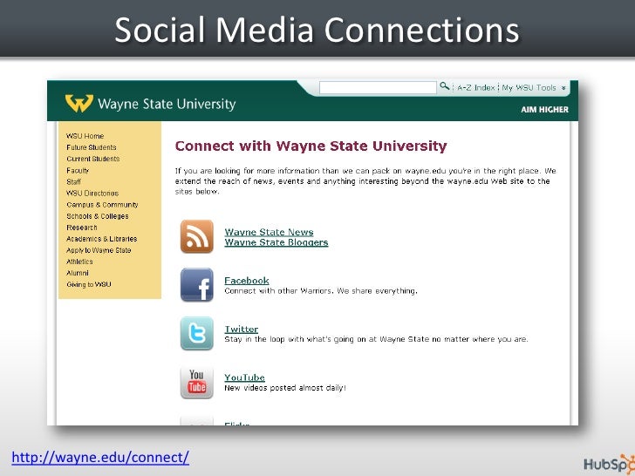635x476 pixels.
Task: Open WSU Directories in sidebar
Action: [92, 193]
